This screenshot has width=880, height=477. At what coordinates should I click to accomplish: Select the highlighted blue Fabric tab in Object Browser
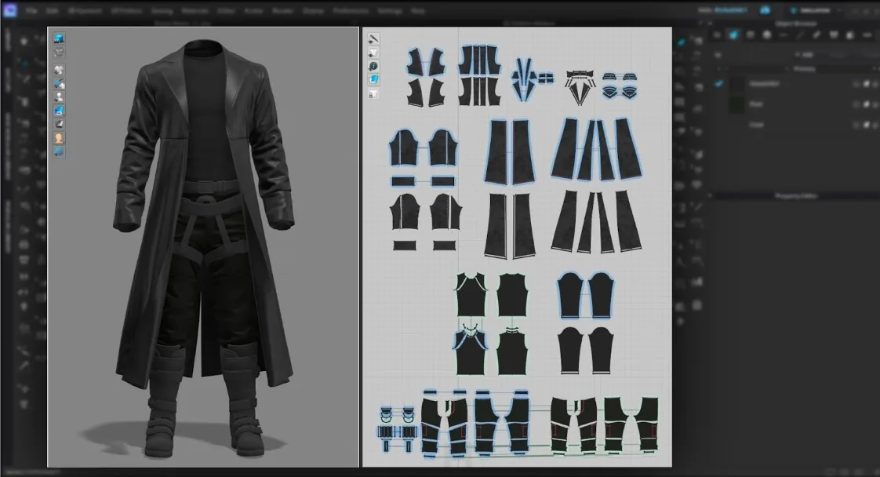(733, 35)
